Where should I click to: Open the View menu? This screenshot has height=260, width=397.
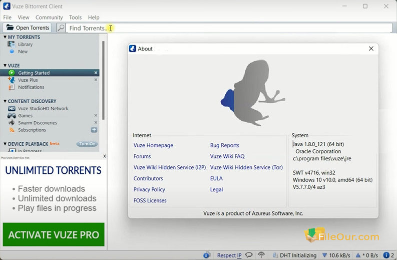[24, 18]
